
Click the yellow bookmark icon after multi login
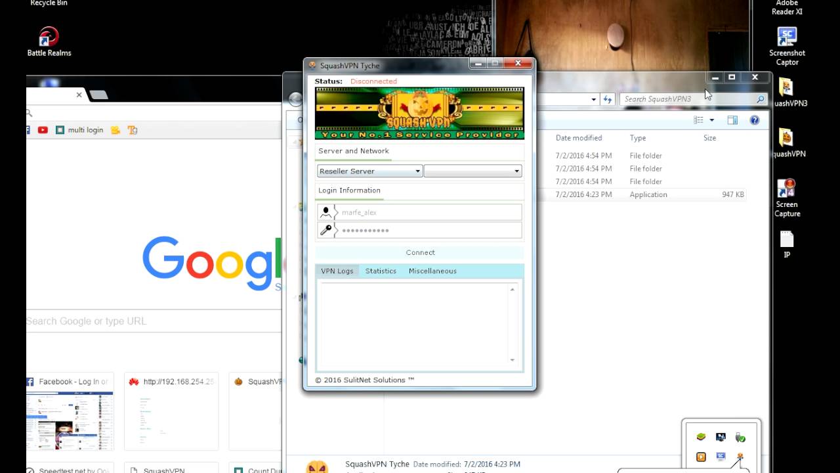[115, 130]
